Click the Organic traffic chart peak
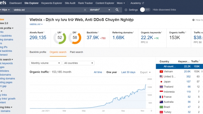203x114 pixels. [x=146, y=85]
